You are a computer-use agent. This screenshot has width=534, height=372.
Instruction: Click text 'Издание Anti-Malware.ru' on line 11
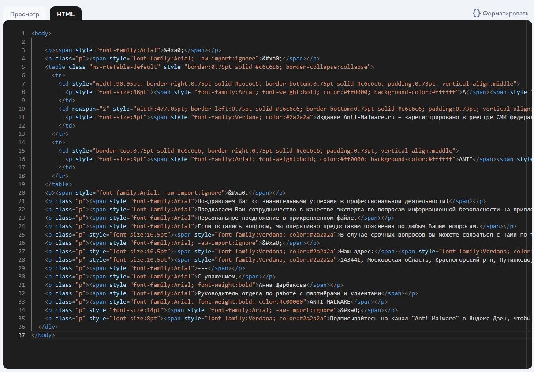pos(356,117)
